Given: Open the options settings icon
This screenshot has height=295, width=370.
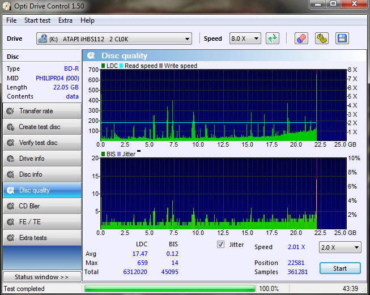Looking at the screenshot, I should 322,39.
